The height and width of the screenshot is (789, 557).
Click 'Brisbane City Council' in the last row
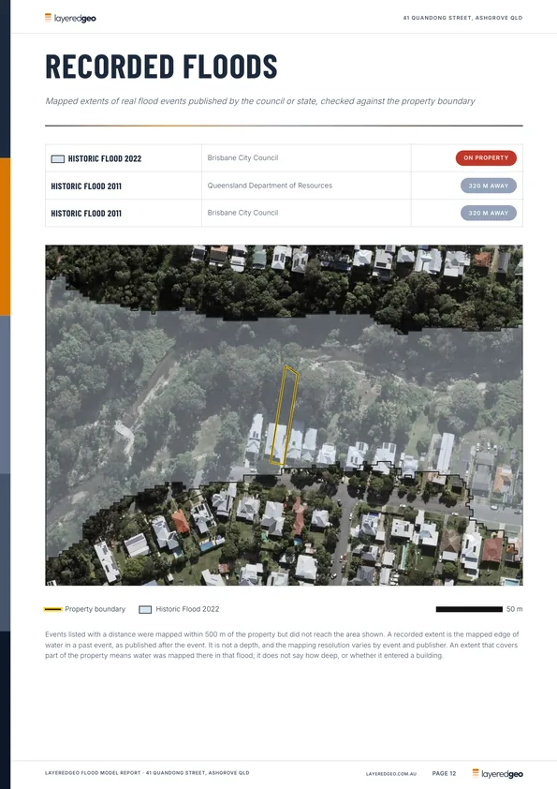pos(242,213)
